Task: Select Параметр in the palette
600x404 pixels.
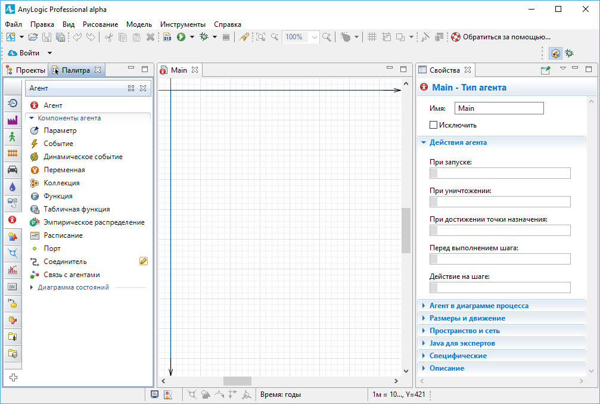Action: [x=60, y=130]
